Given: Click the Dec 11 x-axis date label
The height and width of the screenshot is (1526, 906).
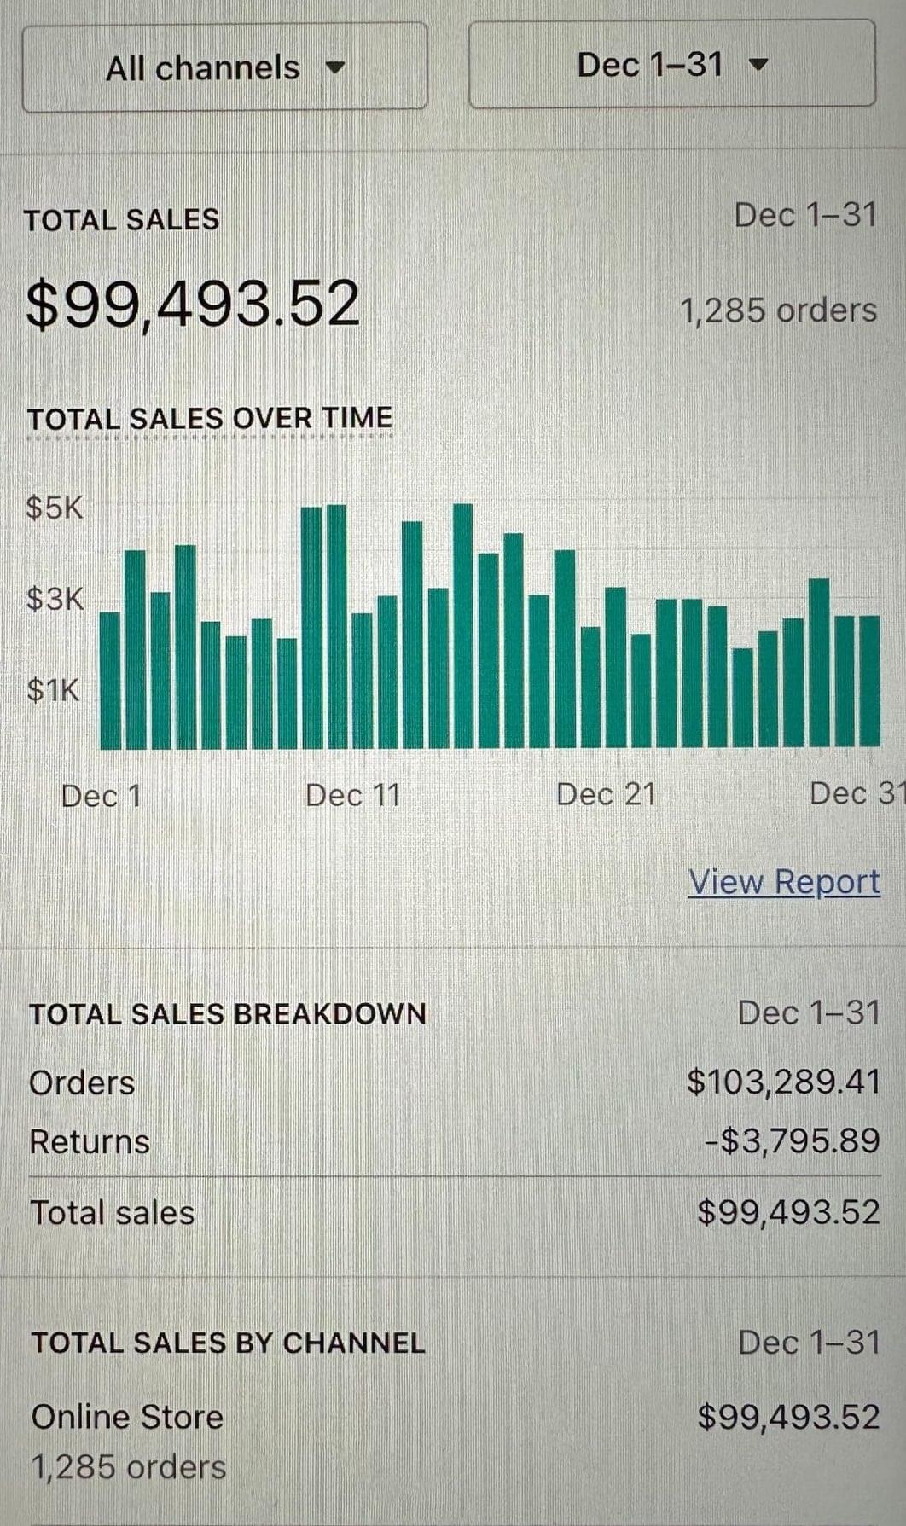Looking at the screenshot, I should click(x=352, y=795).
